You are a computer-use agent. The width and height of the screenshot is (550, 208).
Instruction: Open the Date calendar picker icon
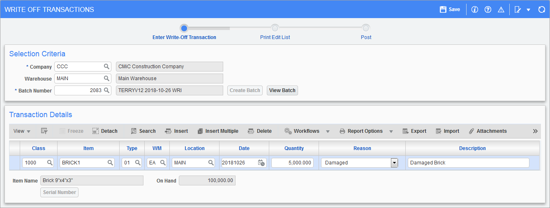(261, 163)
